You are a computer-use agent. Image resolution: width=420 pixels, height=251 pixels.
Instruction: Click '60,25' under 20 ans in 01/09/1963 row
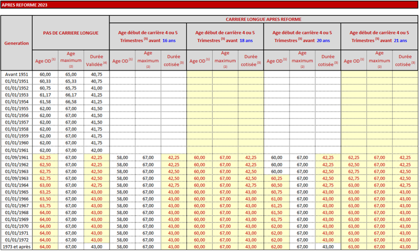pos(277,178)
